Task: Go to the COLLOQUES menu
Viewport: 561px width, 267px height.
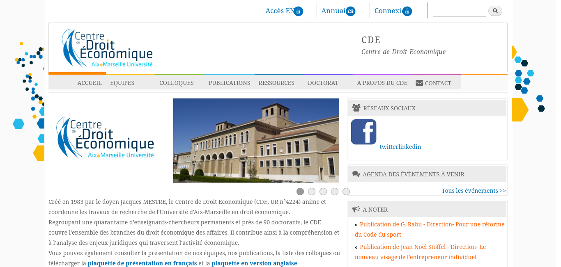Action: pos(176,83)
